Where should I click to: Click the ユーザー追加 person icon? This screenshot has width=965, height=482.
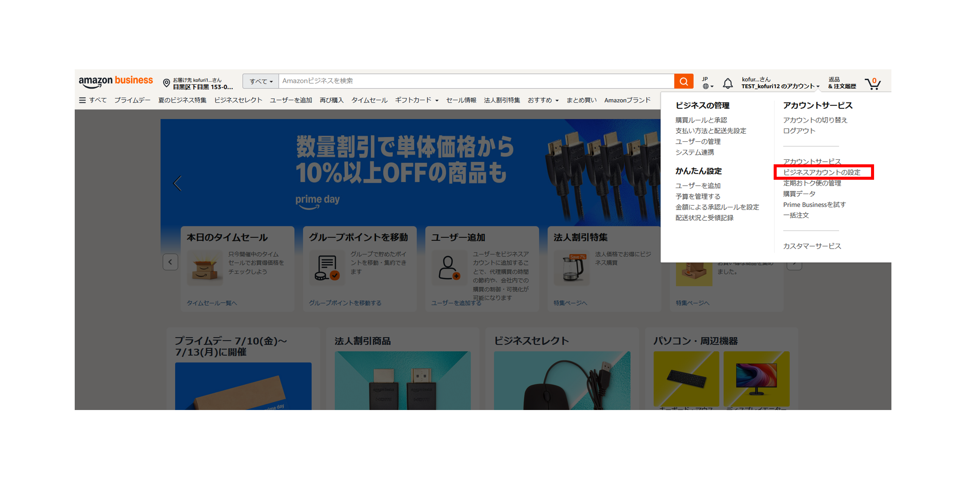click(x=449, y=268)
